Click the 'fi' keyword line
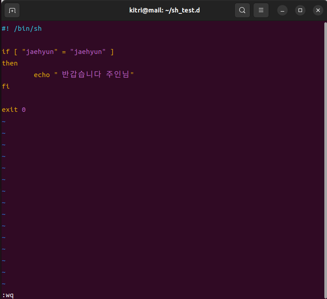327x299 pixels. [x=6, y=86]
